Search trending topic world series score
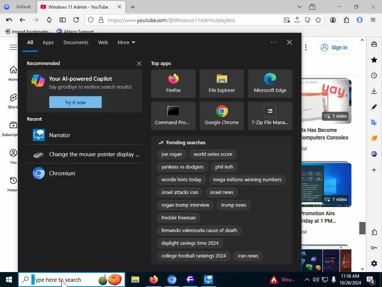 tap(213, 154)
